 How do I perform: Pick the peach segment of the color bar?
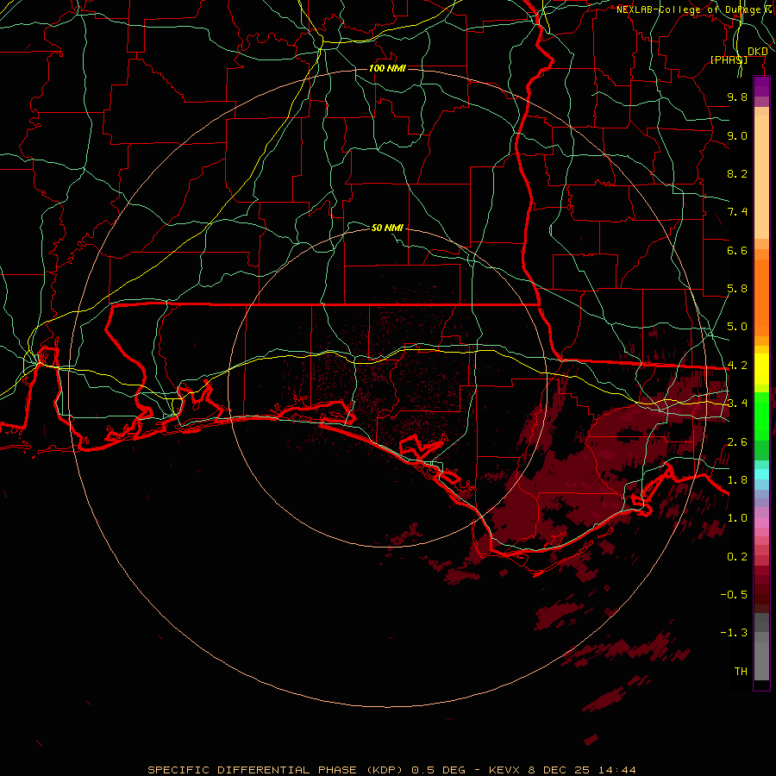tap(761, 177)
